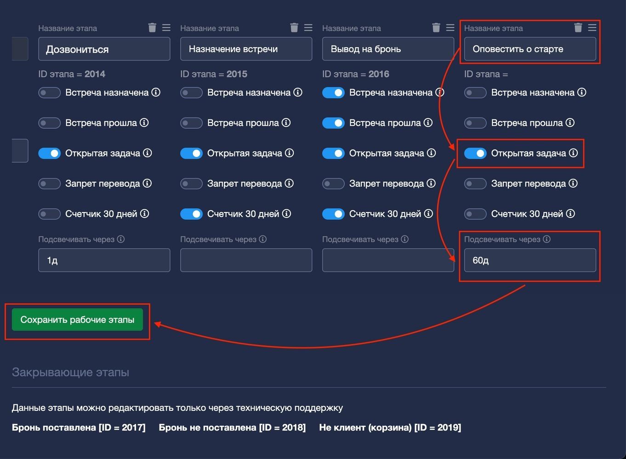Show info for Запрет перевода in Вывод на бронь column
Viewport: 626px width, 459px height.
coord(431,183)
